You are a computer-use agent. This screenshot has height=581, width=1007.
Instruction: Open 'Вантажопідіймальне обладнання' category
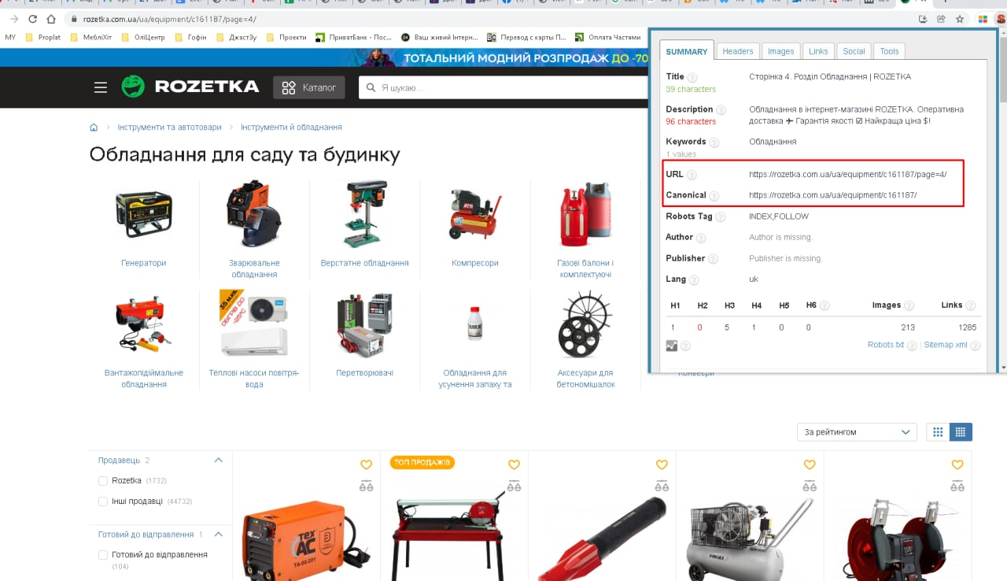(144, 378)
